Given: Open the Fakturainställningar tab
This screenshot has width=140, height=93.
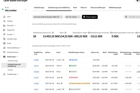Looking at the screenshot, I should pos(98,8).
